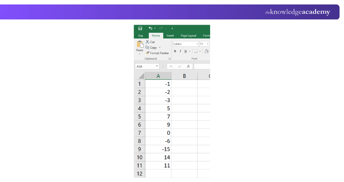Select row 3 header

(140, 100)
